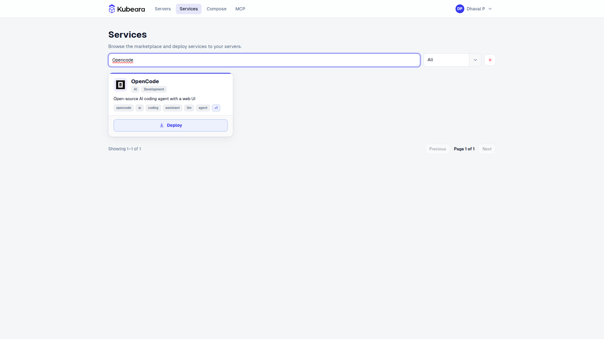
Task: Click the 'Showing 1–1 of 1' text
Action: [x=125, y=149]
